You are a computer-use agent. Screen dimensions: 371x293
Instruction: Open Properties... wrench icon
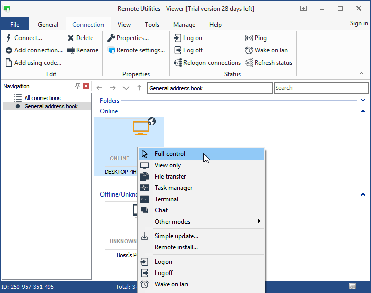pyautogui.click(x=111, y=38)
